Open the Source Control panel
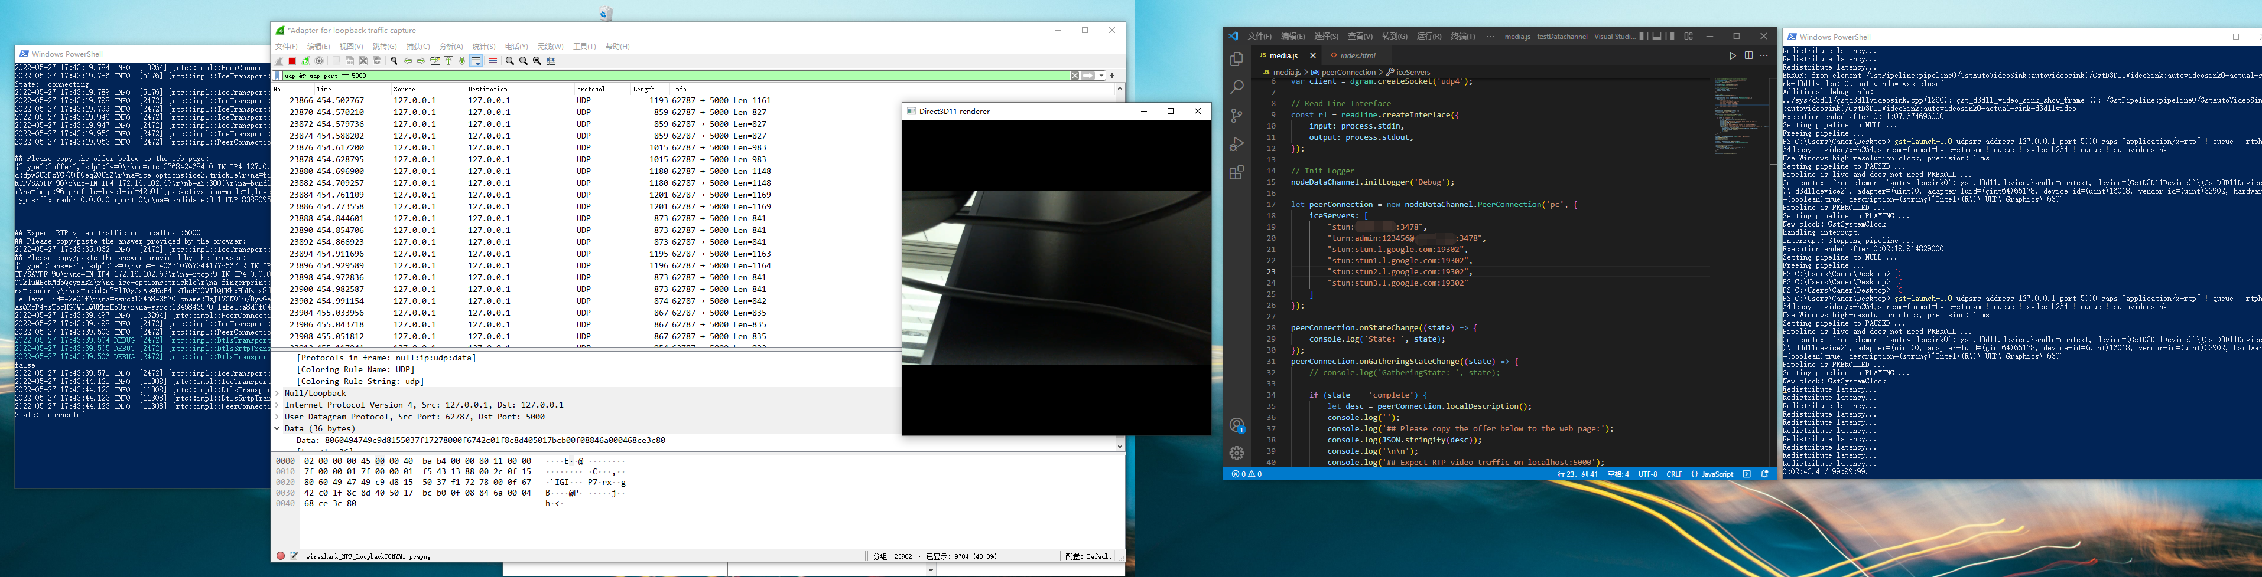Screen dimensions: 2262x577 1236,116
